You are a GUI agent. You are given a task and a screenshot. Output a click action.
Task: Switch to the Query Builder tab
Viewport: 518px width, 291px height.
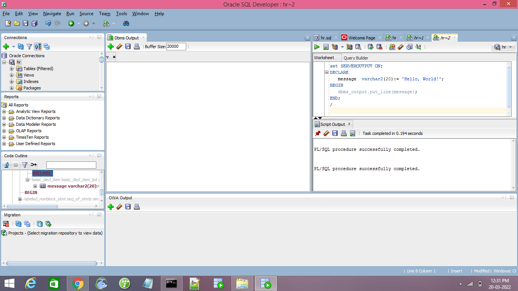[356, 58]
